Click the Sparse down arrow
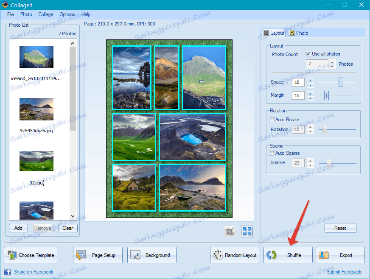This screenshot has width=370, height=279. (311, 165)
